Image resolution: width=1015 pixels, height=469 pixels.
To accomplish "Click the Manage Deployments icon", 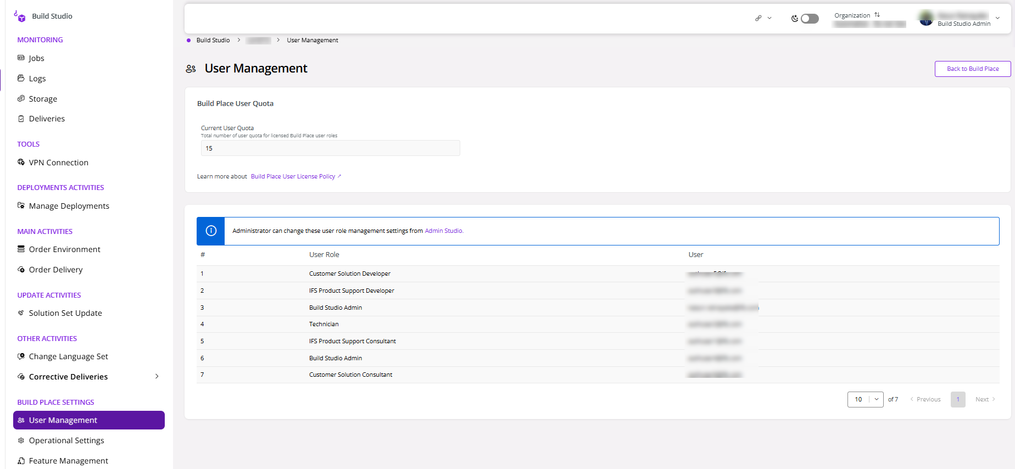I will point(21,205).
